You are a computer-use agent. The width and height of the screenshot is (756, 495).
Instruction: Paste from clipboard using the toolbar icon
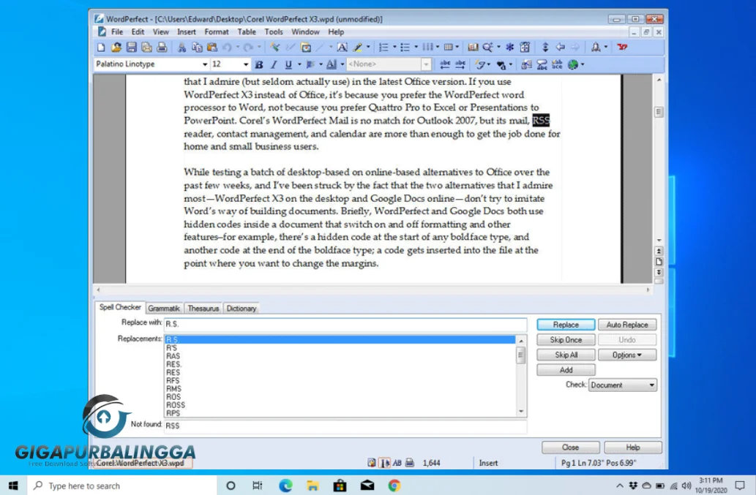tap(212, 48)
